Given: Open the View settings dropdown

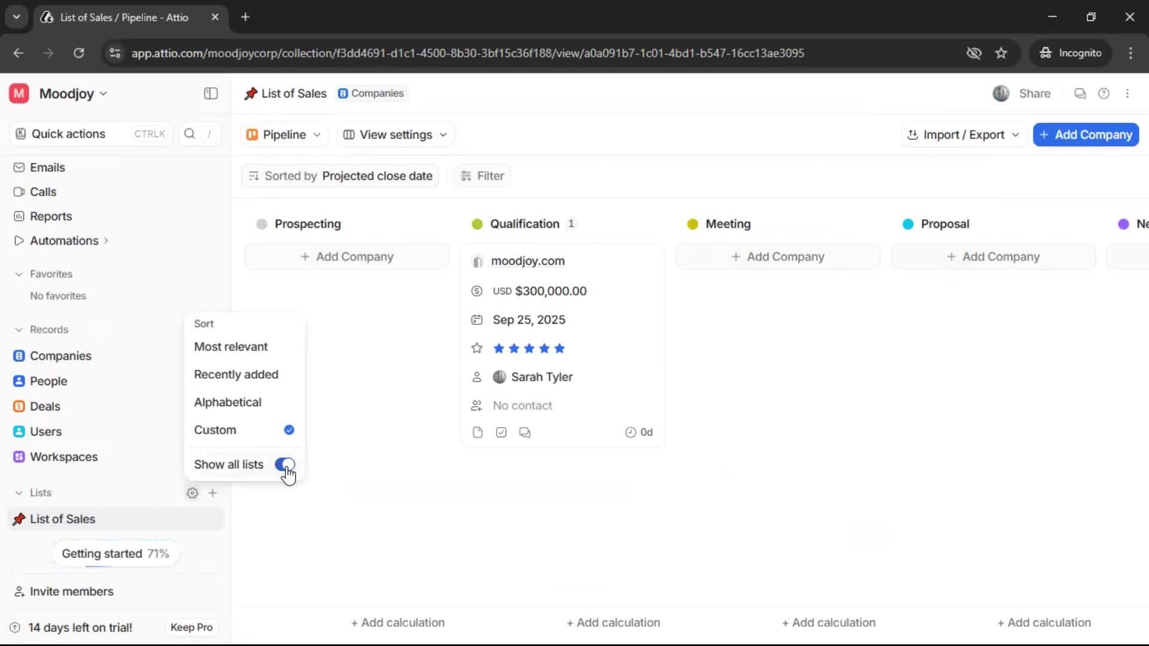Looking at the screenshot, I should coord(394,135).
